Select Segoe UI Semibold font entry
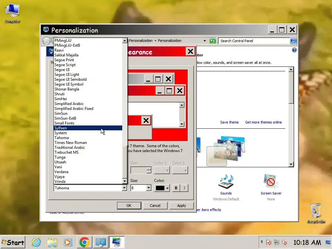The height and width of the screenshot is (249, 332). coord(88,79)
